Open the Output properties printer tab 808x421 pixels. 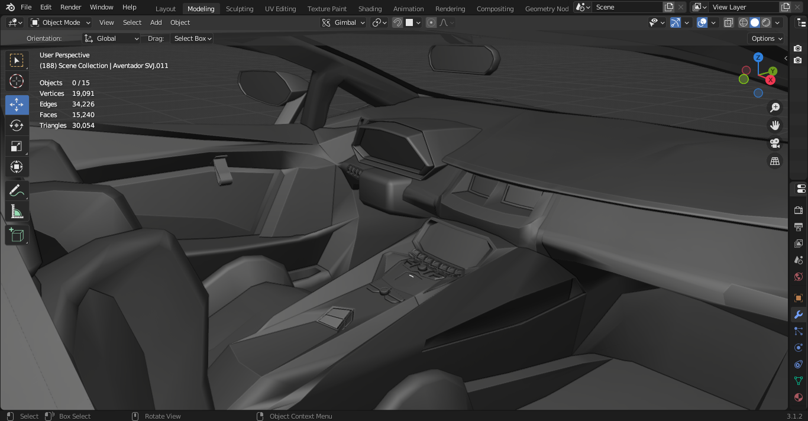(799, 227)
